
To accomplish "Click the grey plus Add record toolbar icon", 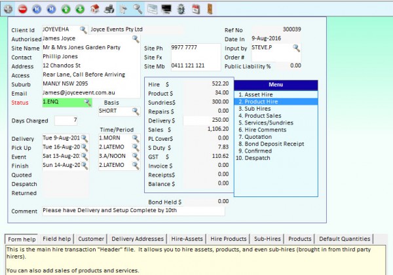I will click(9, 9).
